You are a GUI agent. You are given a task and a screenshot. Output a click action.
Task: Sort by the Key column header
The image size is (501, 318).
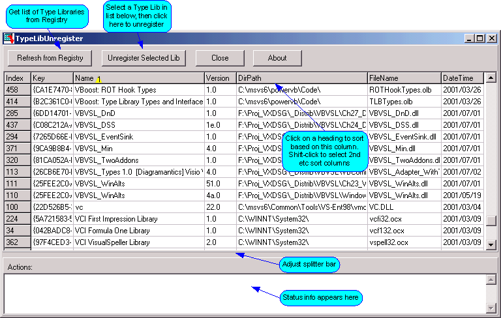[52, 78]
